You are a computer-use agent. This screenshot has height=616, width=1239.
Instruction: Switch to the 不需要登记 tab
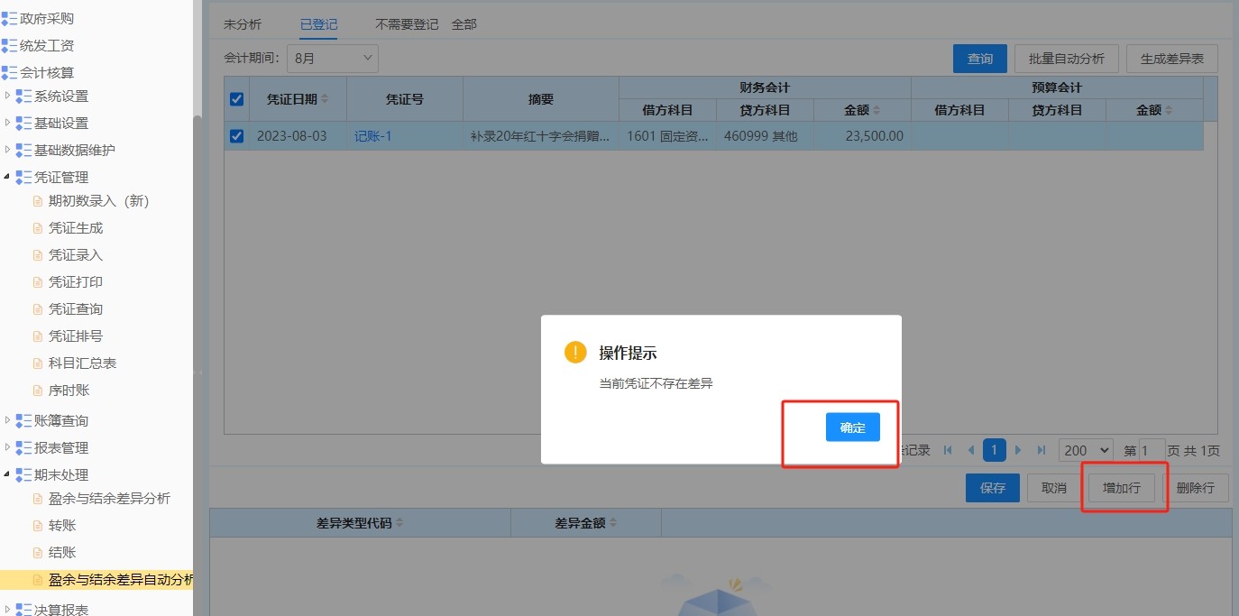pos(407,24)
